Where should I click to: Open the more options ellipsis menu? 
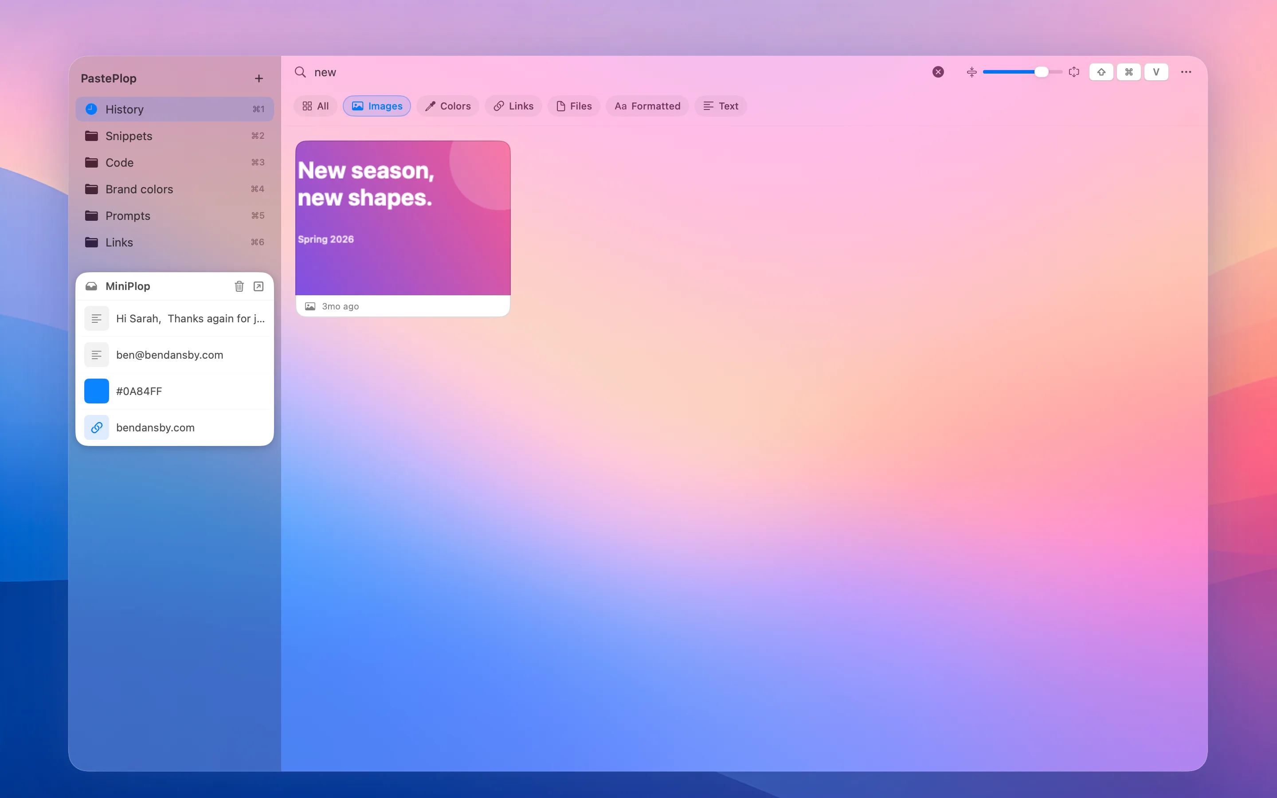(x=1186, y=72)
